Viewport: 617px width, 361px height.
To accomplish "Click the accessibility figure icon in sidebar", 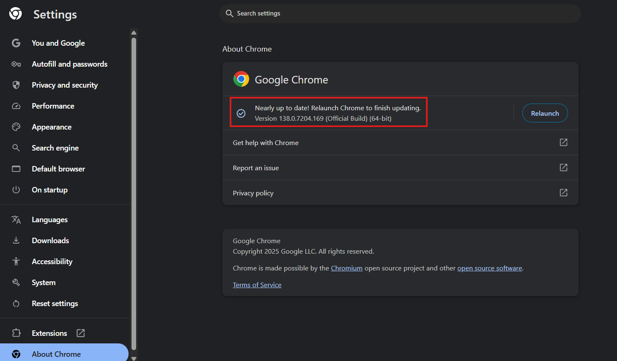I will (x=16, y=262).
